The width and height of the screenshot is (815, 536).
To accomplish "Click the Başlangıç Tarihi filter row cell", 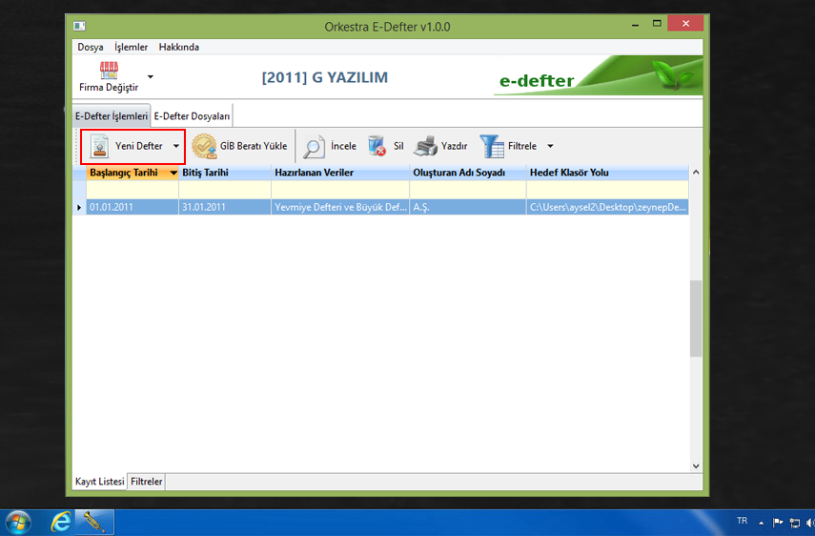I will tap(132, 190).
